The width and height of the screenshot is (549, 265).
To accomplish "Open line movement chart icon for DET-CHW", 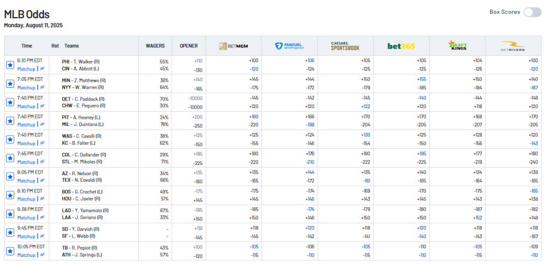I will pos(43,107).
